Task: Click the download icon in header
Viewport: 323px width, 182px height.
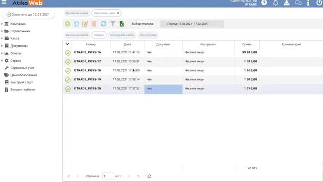Action: click(287, 3)
